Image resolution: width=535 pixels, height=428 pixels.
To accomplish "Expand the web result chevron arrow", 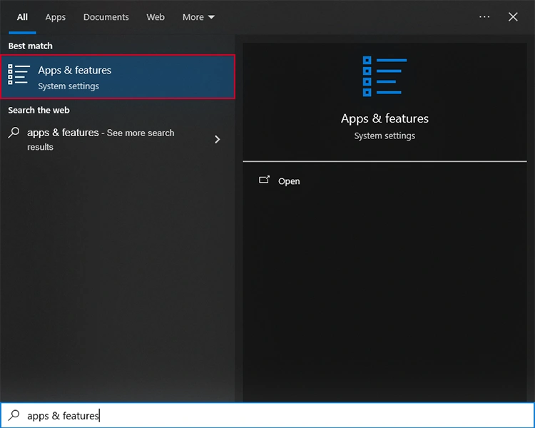I will (x=217, y=139).
